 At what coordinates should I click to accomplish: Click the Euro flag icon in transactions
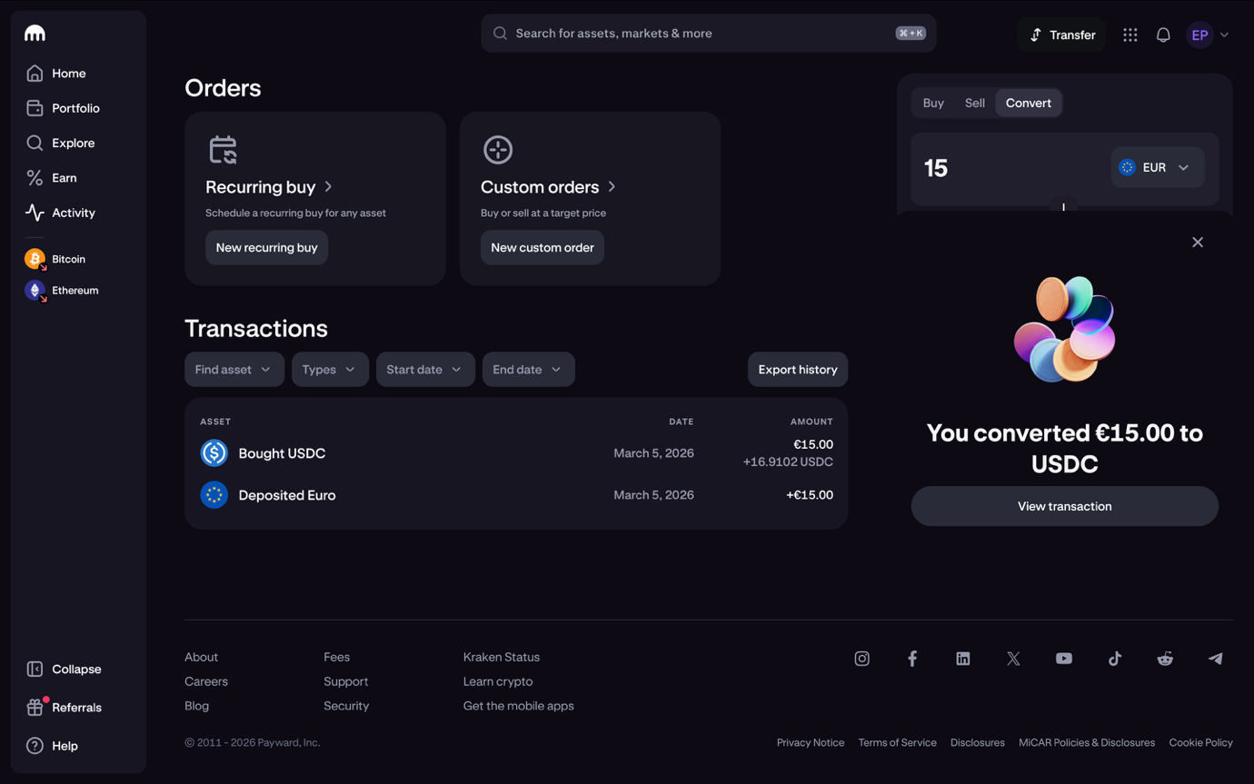214,495
